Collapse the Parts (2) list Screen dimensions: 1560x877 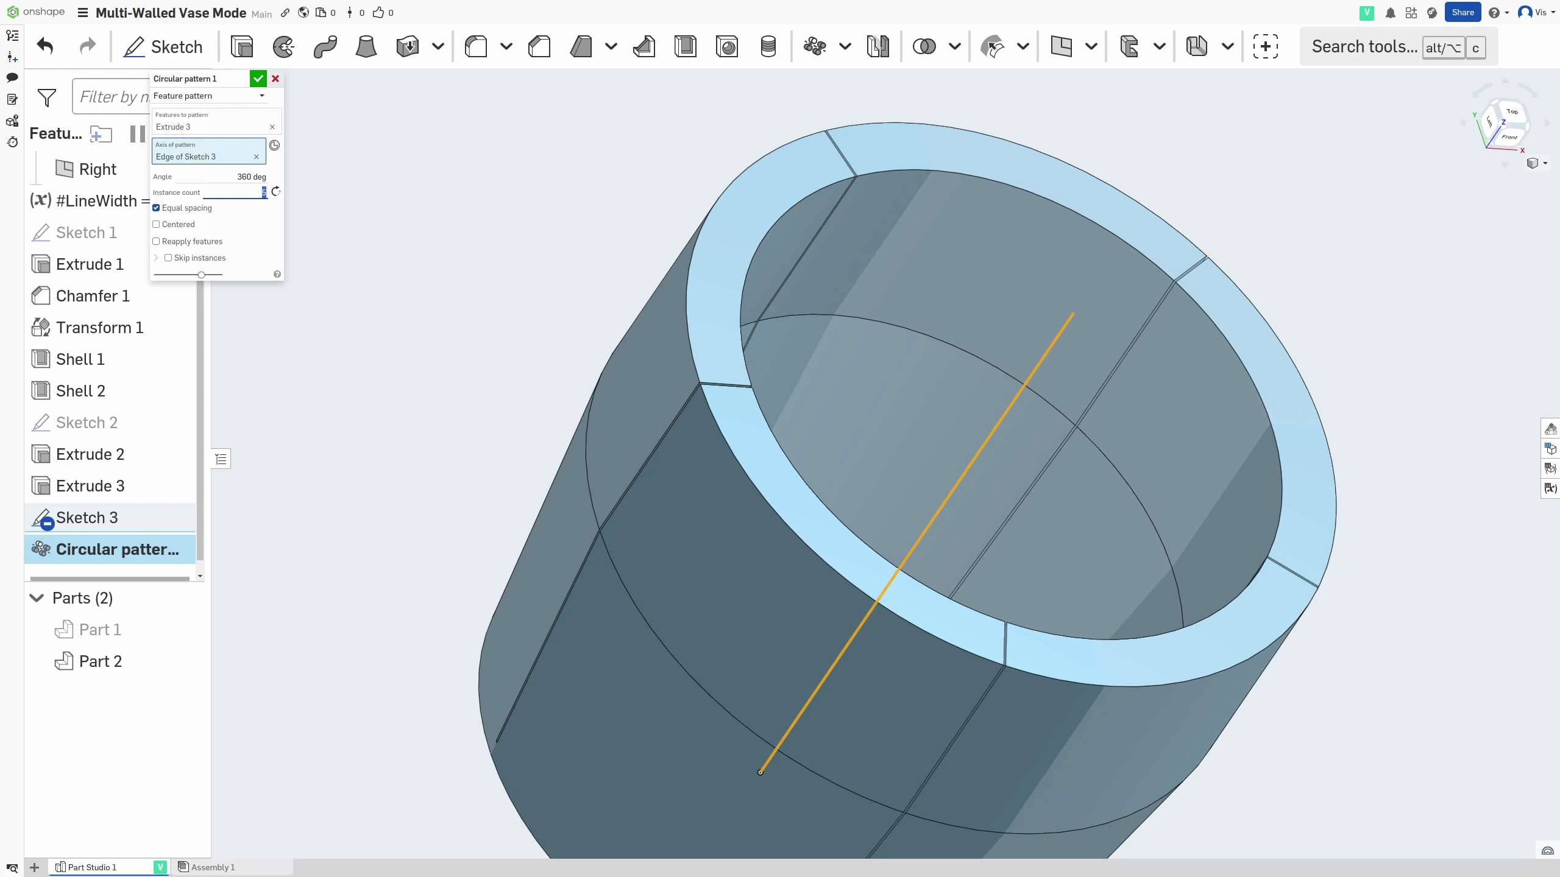point(37,598)
